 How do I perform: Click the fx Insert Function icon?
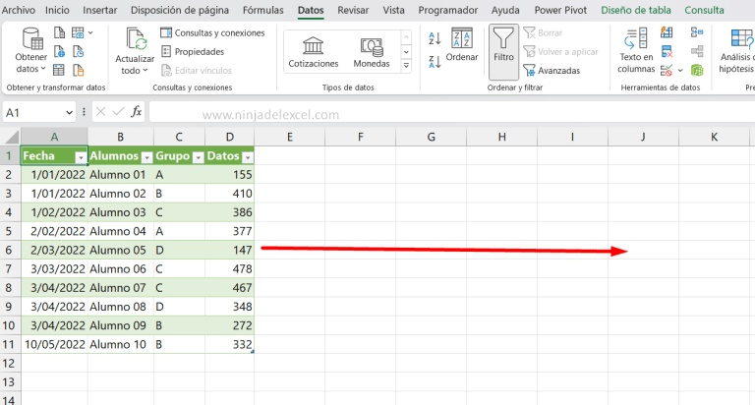click(x=137, y=112)
